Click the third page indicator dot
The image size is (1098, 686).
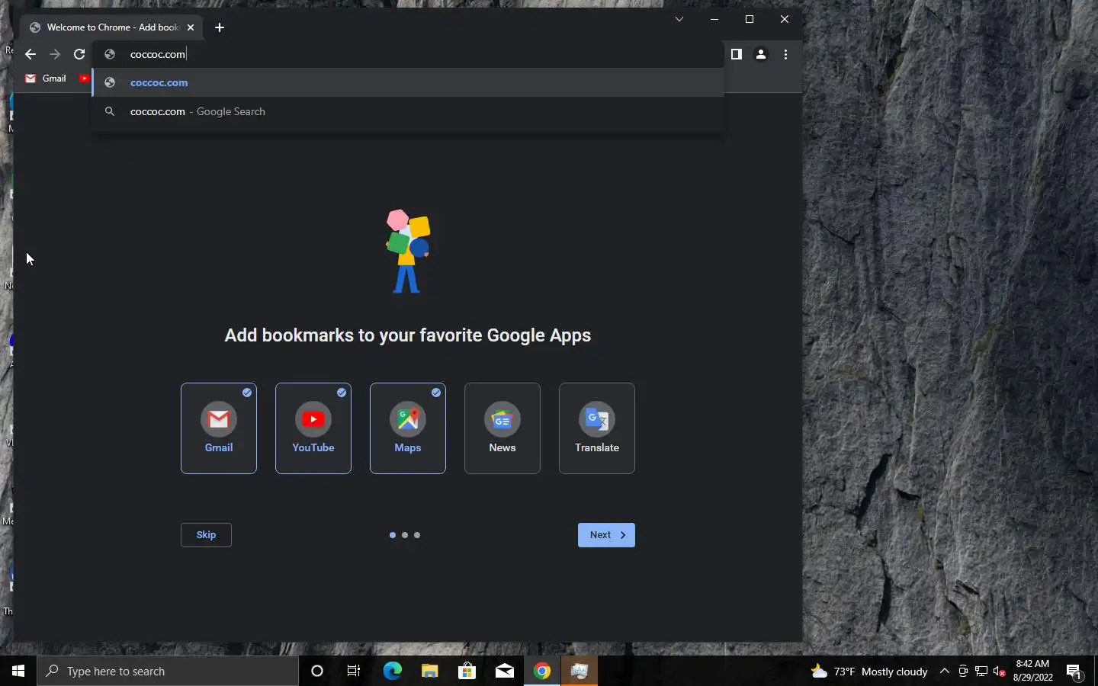click(417, 535)
